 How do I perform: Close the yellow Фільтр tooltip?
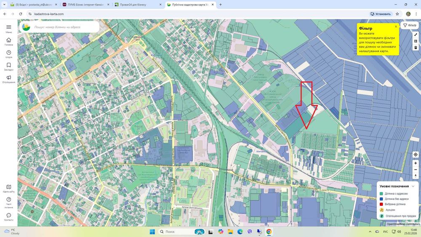(x=396, y=27)
